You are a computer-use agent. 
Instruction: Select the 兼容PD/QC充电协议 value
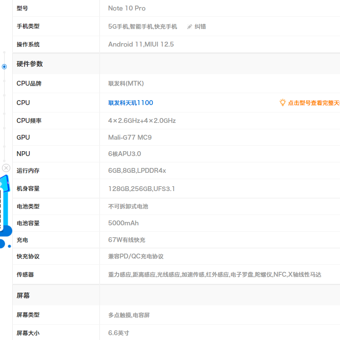pos(136,256)
